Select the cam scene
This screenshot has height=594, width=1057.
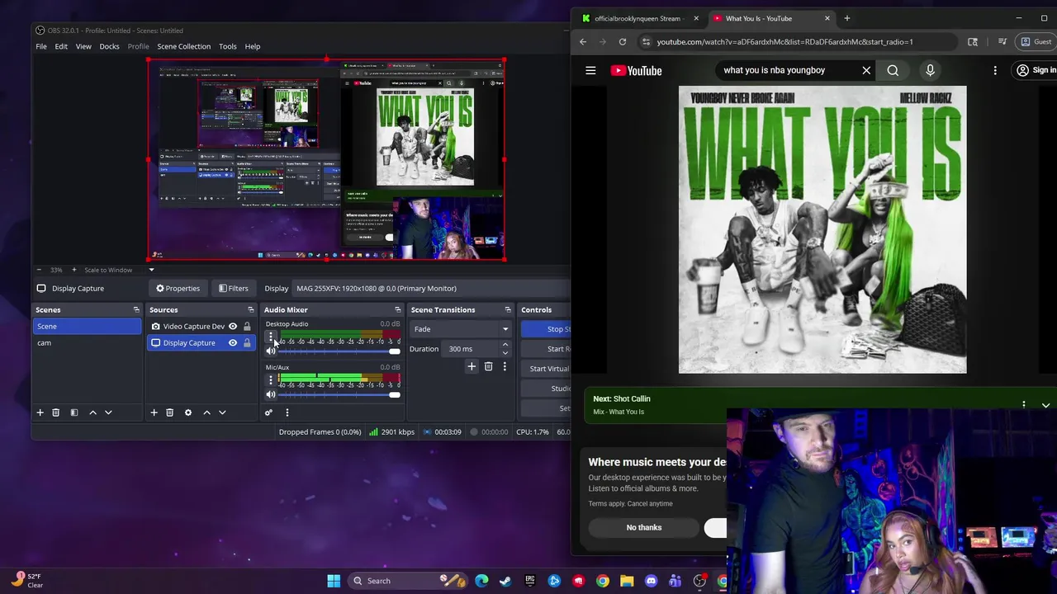pyautogui.click(x=88, y=343)
